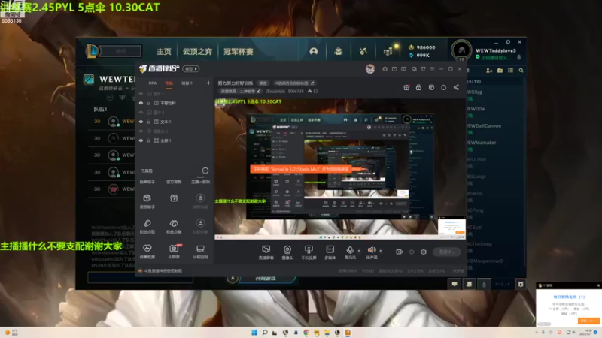
Task: Select the active orange scene tab
Action: coord(169,83)
